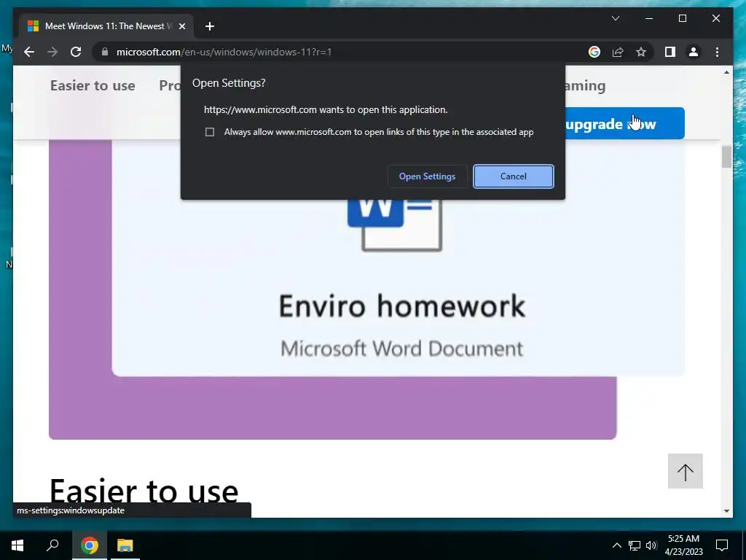Bookmark this tab with star icon
This screenshot has height=560, width=746.
[x=641, y=52]
